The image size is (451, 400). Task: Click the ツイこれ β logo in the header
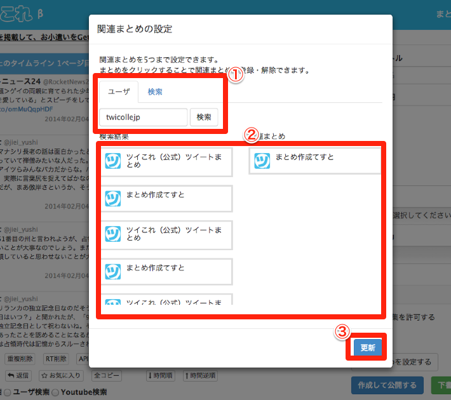(21, 14)
